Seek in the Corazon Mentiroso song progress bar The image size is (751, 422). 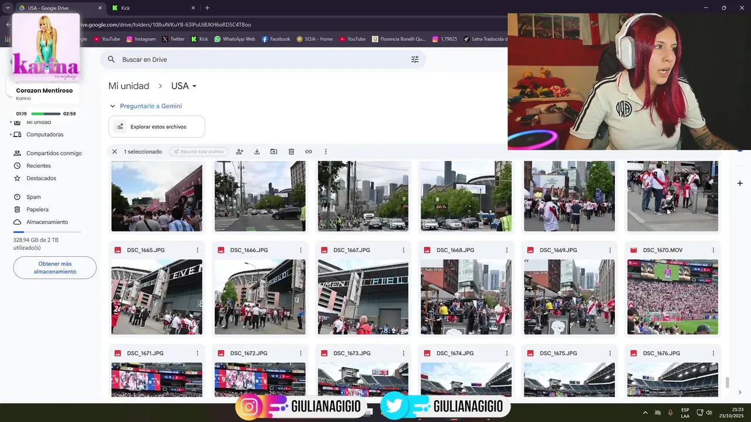coord(46,114)
